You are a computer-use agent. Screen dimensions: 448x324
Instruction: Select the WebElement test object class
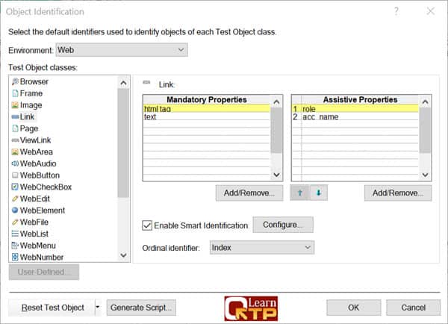point(43,211)
